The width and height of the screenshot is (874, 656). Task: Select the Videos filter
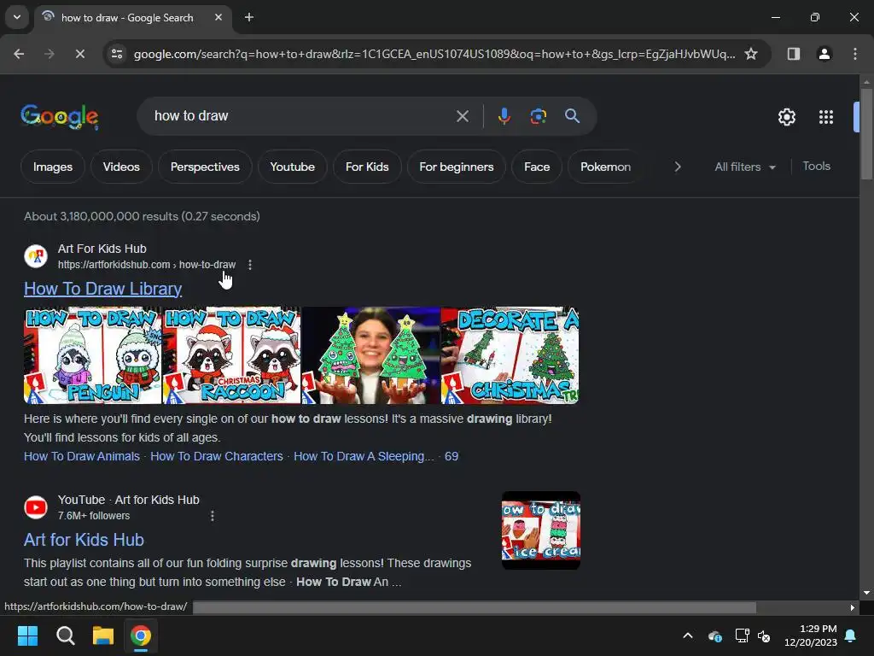click(121, 167)
